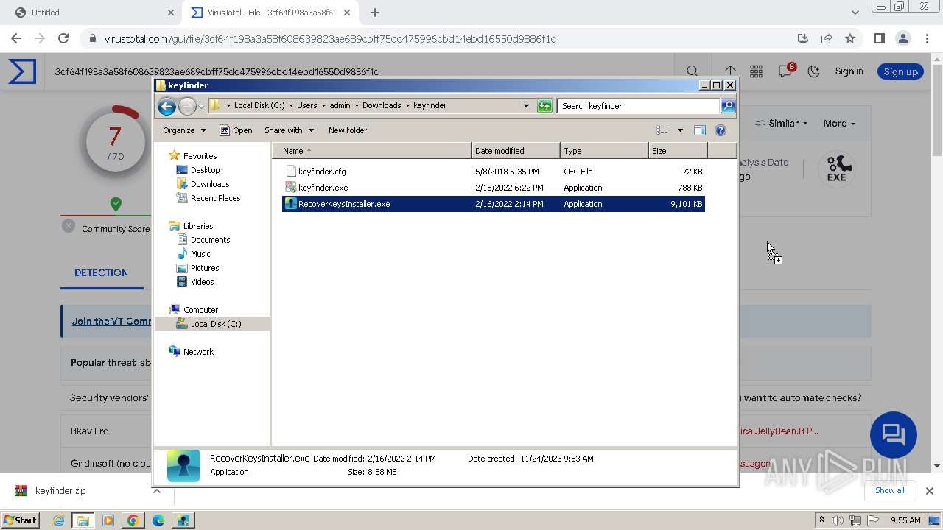The width and height of the screenshot is (943, 530).
Task: Click VirusTotal search magnifier icon
Action: [693, 71]
